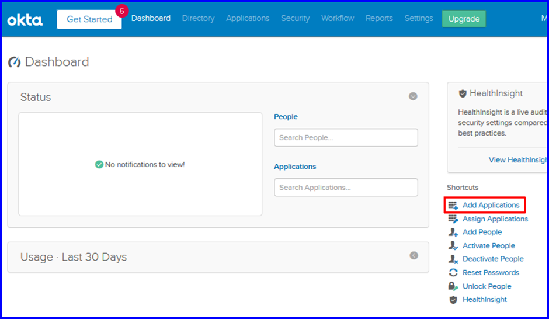
Task: Open the Deactivate People link
Action: pos(493,259)
